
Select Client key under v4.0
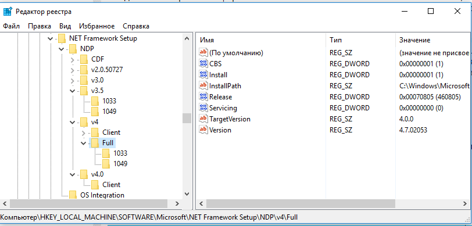point(112,185)
